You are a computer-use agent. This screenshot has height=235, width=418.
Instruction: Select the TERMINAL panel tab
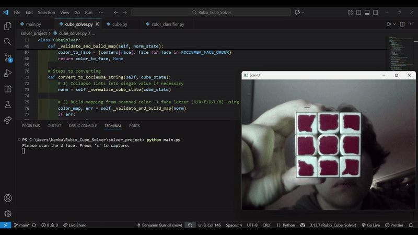(x=113, y=126)
